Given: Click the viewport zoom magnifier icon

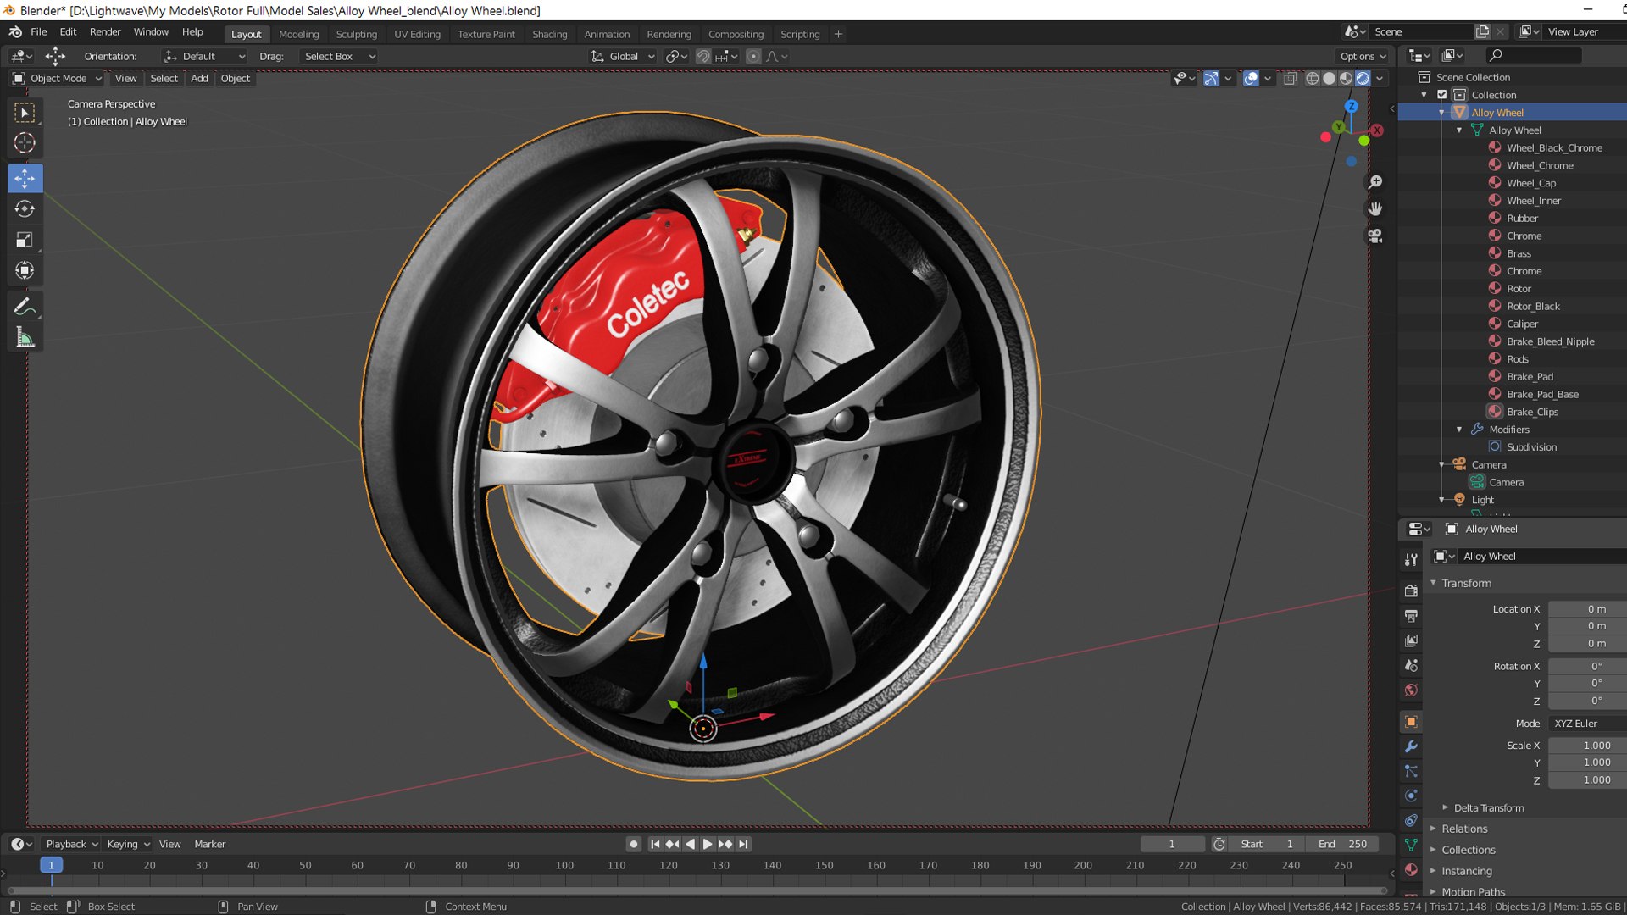Looking at the screenshot, I should 1374,182.
